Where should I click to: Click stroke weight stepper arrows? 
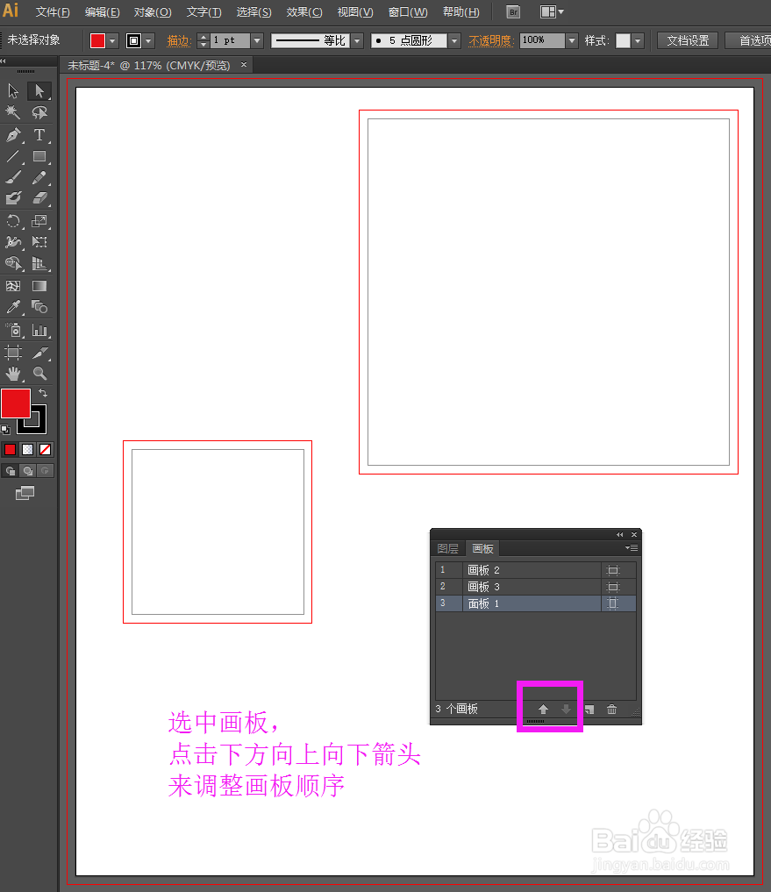click(x=203, y=40)
